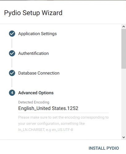Viewport: 126px width, 154px height.
Task: Click the Install Pydio button
Action: (104, 148)
